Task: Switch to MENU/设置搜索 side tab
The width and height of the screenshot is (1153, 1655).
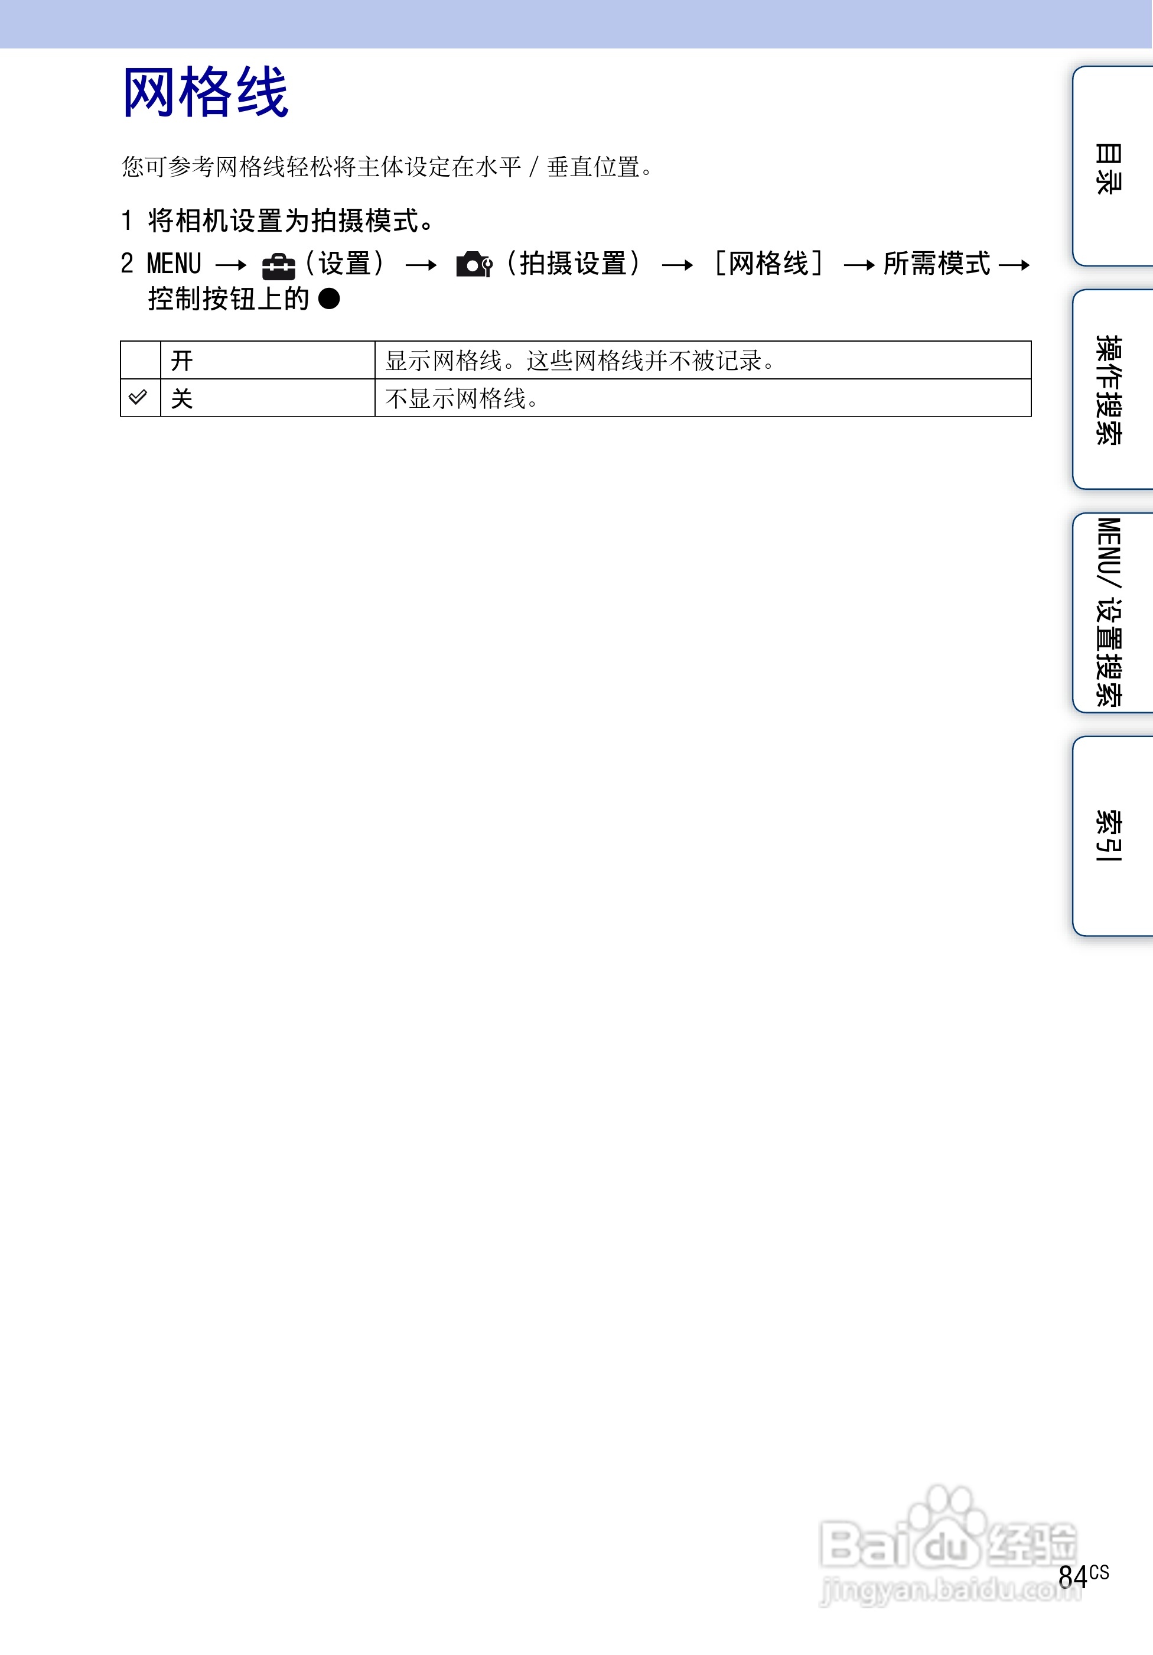Action: coord(1109,613)
